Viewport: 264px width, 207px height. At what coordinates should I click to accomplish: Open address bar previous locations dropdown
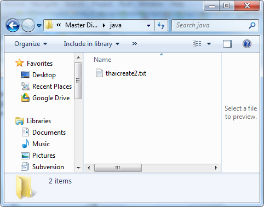click(x=149, y=26)
